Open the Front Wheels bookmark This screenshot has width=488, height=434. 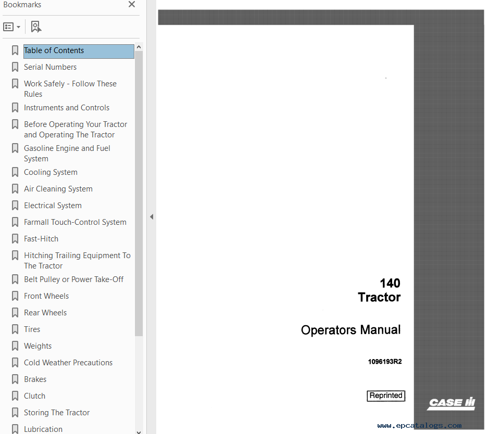pyautogui.click(x=46, y=296)
